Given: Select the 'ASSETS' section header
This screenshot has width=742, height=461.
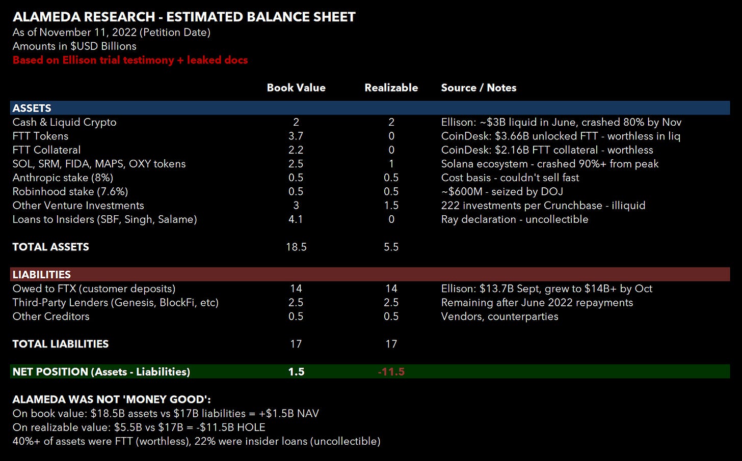Looking at the screenshot, I should tap(370, 108).
